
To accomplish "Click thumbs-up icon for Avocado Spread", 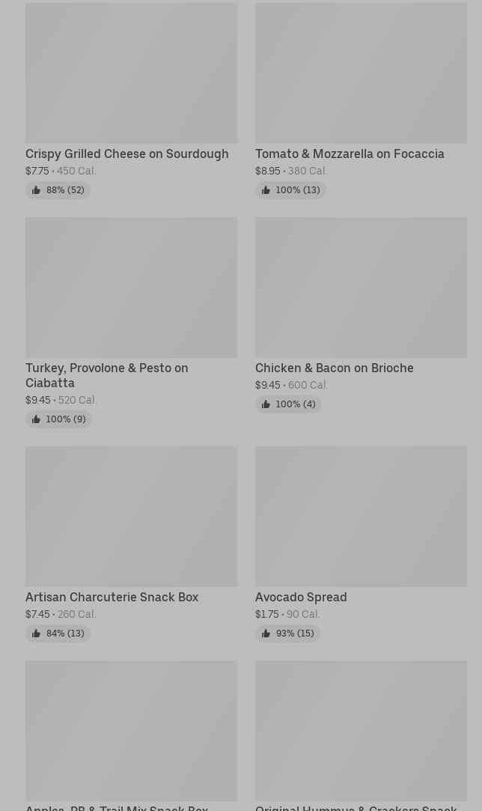I will coord(266,634).
